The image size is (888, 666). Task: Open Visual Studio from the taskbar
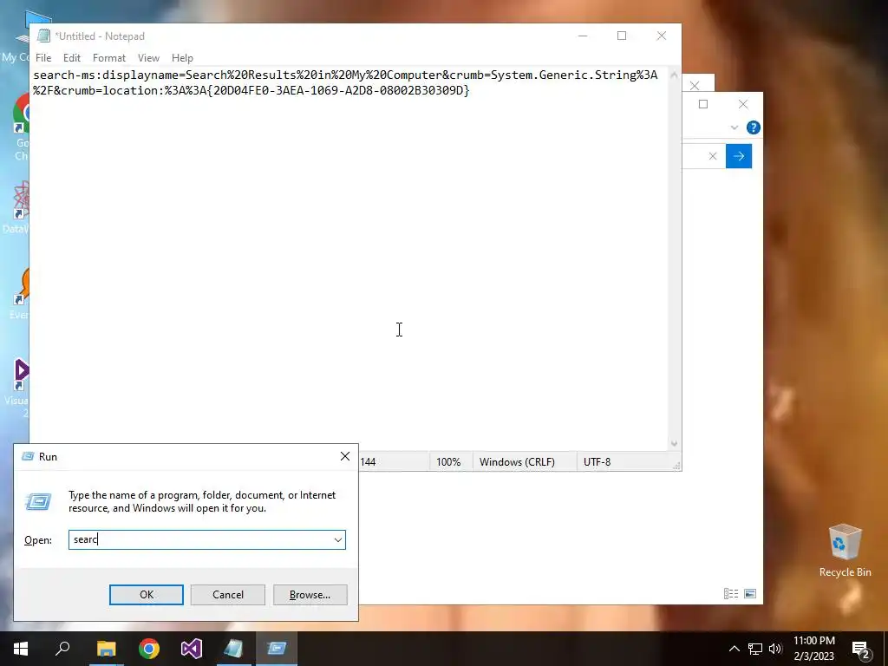(192, 649)
